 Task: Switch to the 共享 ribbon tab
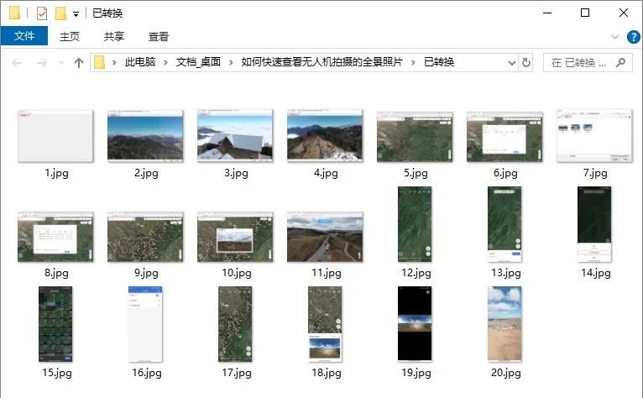[113, 36]
